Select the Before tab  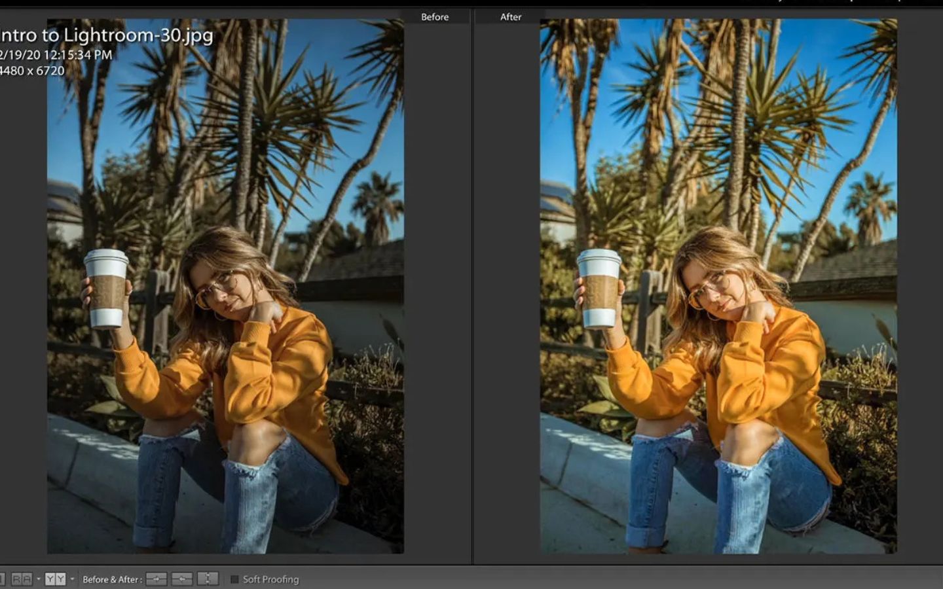(435, 16)
